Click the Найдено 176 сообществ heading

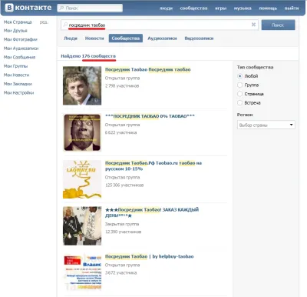(88, 56)
